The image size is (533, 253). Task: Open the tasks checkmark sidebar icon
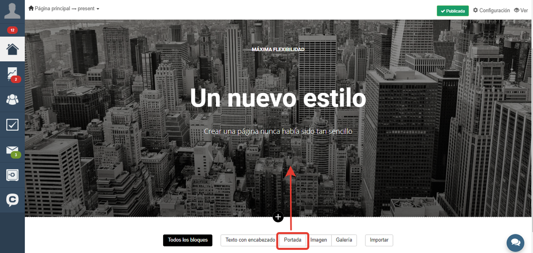click(x=12, y=125)
